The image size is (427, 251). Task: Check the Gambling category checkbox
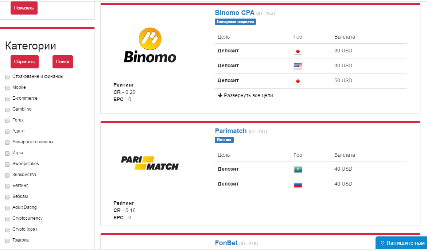(7, 109)
